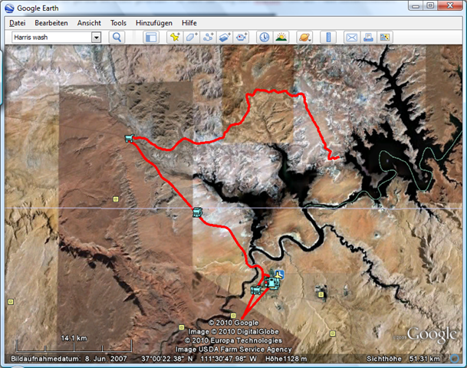Viewport: 467px width, 368px height.
Task: Click the search field containing 'Harris wash'
Action: (50, 37)
